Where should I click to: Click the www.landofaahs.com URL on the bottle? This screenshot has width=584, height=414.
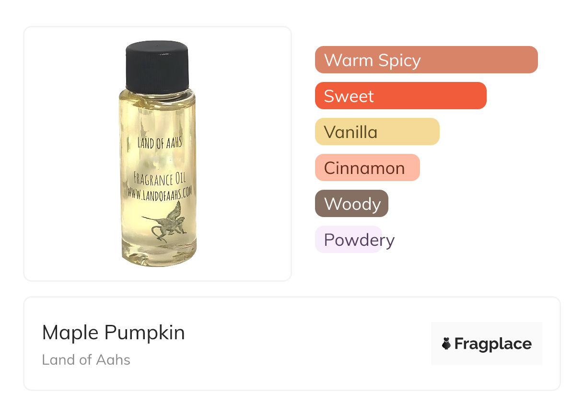(160, 192)
